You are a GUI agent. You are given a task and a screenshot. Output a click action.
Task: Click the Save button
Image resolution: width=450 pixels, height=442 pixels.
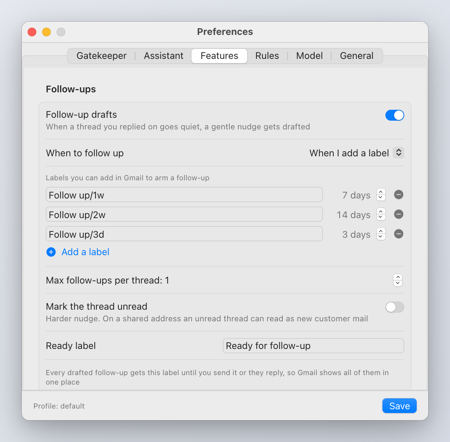pos(400,406)
